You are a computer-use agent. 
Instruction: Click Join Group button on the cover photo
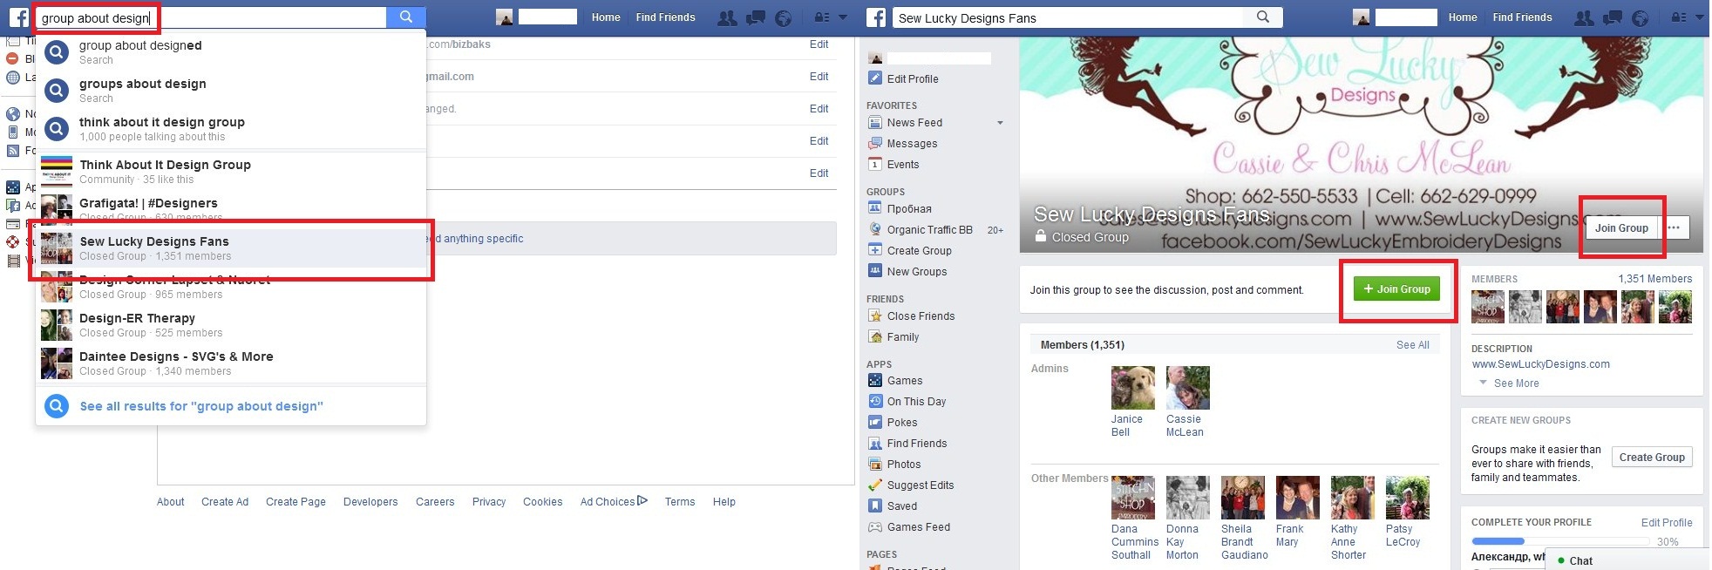1621,227
